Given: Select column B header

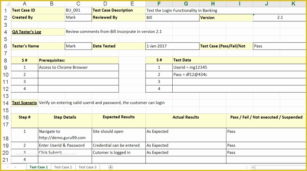Looking at the screenshot, I should click(x=52, y=3).
